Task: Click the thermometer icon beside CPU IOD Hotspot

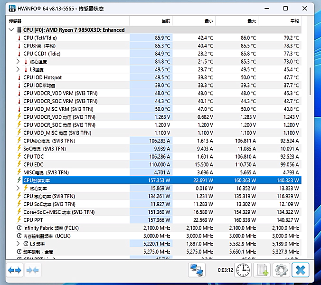Action: tap(19, 77)
